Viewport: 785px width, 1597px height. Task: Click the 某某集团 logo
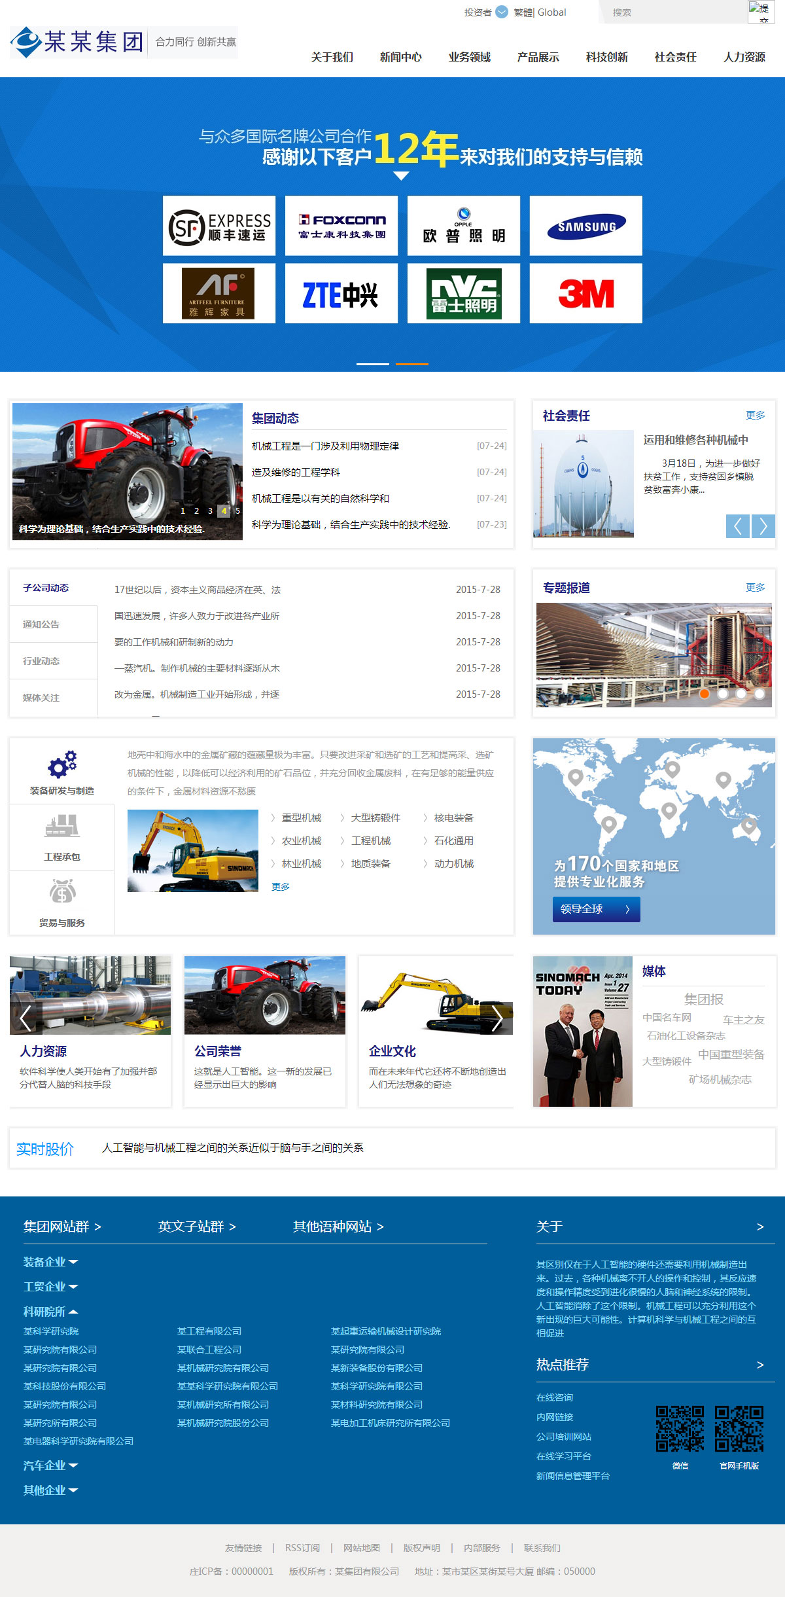[78, 43]
